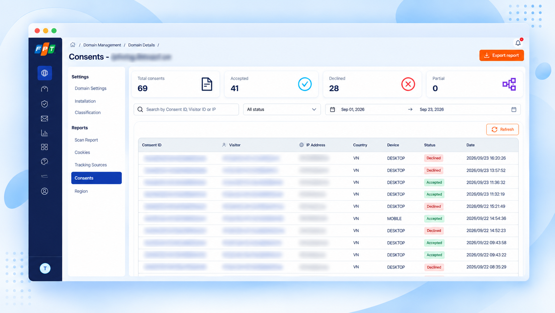Open the shield check sidebar icon
Image resolution: width=555 pixels, height=313 pixels.
pos(45,104)
